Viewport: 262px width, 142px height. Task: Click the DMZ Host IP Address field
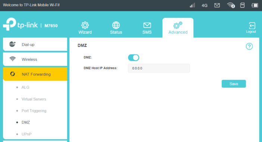[x=159, y=68]
